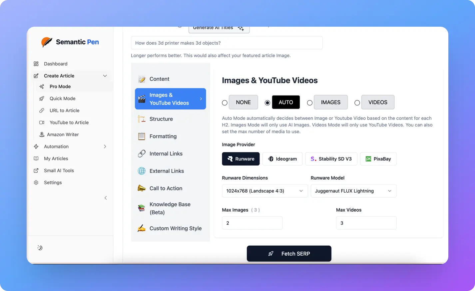Click the Call to Action megaphone icon

[142, 189]
